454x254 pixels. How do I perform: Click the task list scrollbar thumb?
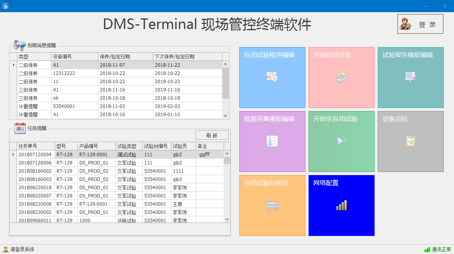tap(227, 160)
